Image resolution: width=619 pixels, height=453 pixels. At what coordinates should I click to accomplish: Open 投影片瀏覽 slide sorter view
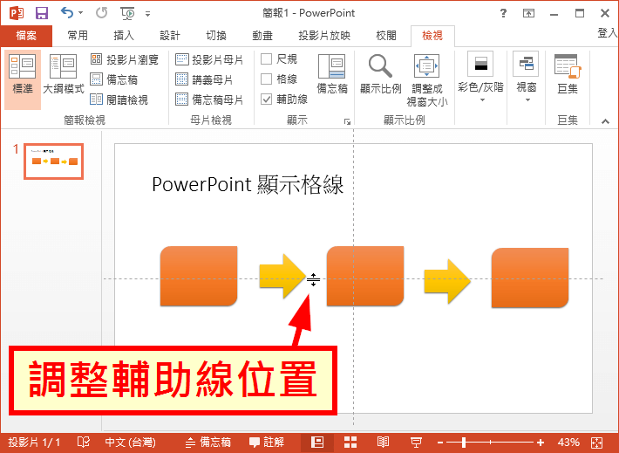pyautogui.click(x=124, y=59)
